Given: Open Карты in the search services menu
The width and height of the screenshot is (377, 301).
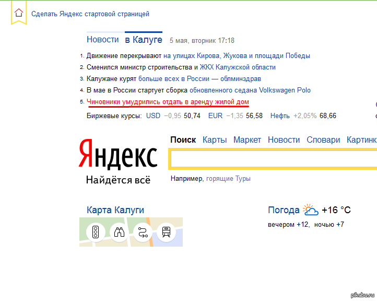Looking at the screenshot, I should pos(215,140).
